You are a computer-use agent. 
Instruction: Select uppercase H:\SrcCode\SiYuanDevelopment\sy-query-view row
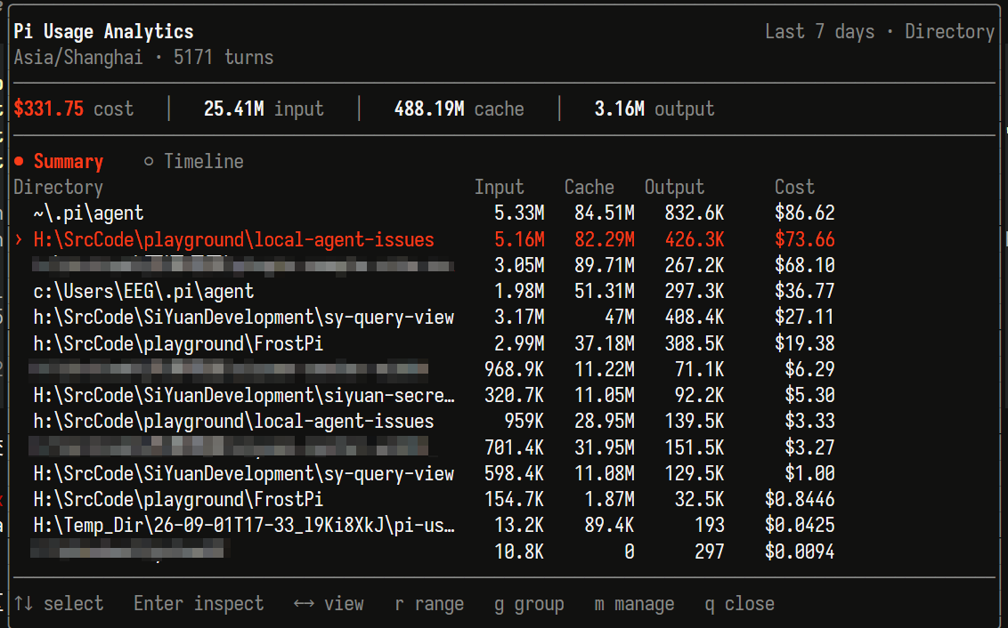coord(424,474)
